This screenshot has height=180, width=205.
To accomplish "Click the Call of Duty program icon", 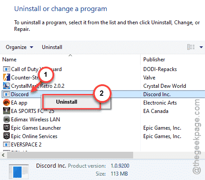I will (7, 69).
